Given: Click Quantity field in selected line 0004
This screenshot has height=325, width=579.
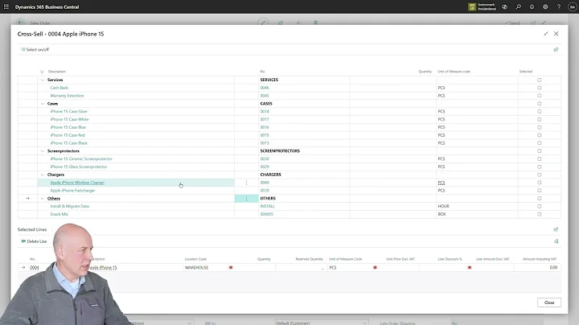Looking at the screenshot, I should pyautogui.click(x=255, y=267).
